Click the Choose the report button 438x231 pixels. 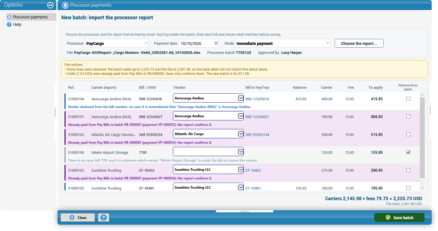coord(359,43)
